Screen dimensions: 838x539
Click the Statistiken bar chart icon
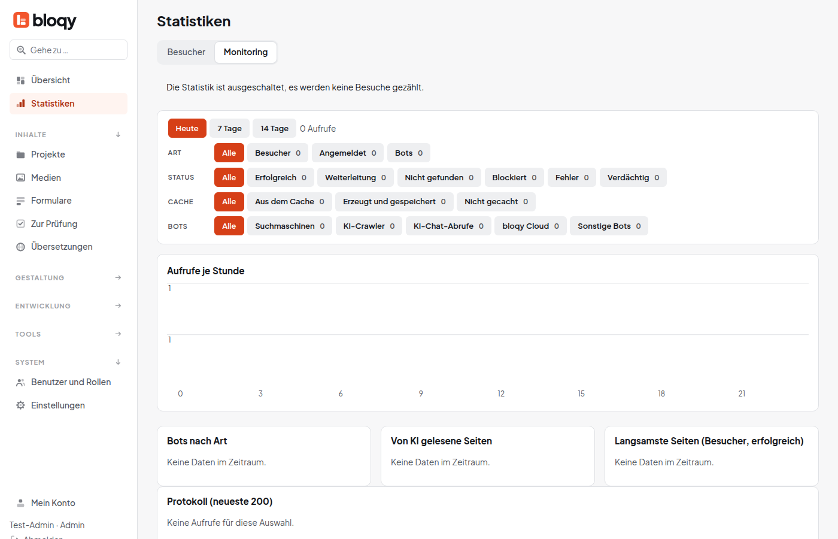(20, 104)
